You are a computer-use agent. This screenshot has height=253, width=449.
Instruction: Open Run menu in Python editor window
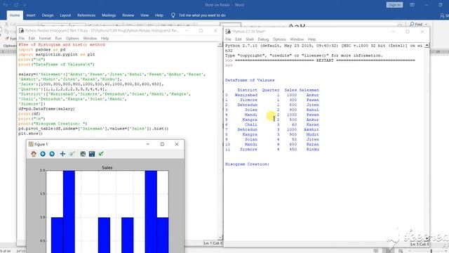point(58,39)
